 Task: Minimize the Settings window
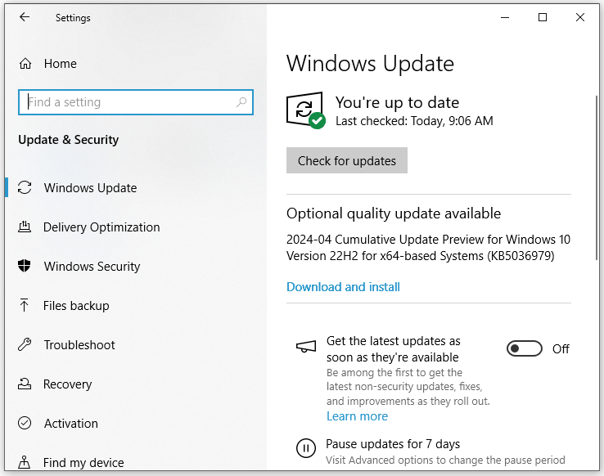[505, 17]
